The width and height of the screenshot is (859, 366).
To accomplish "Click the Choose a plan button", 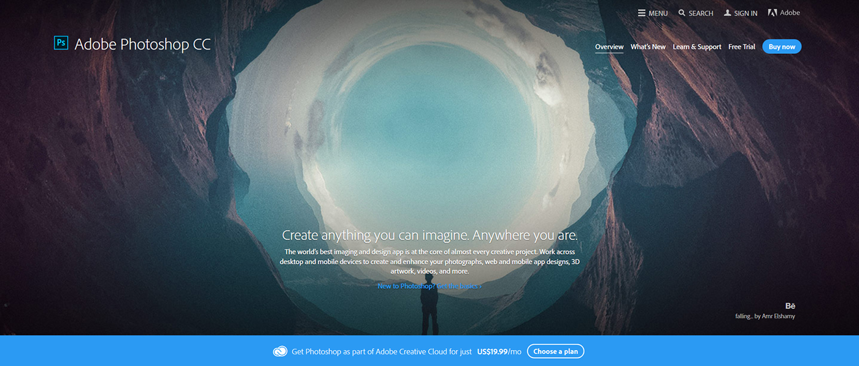I will pos(555,351).
